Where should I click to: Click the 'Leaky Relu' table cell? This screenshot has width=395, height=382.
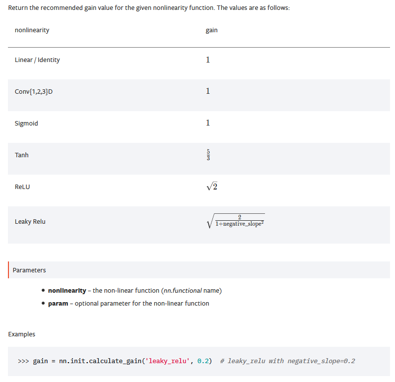(30, 222)
